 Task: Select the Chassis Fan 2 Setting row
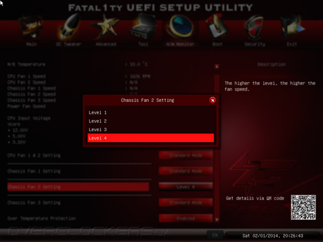point(78,187)
